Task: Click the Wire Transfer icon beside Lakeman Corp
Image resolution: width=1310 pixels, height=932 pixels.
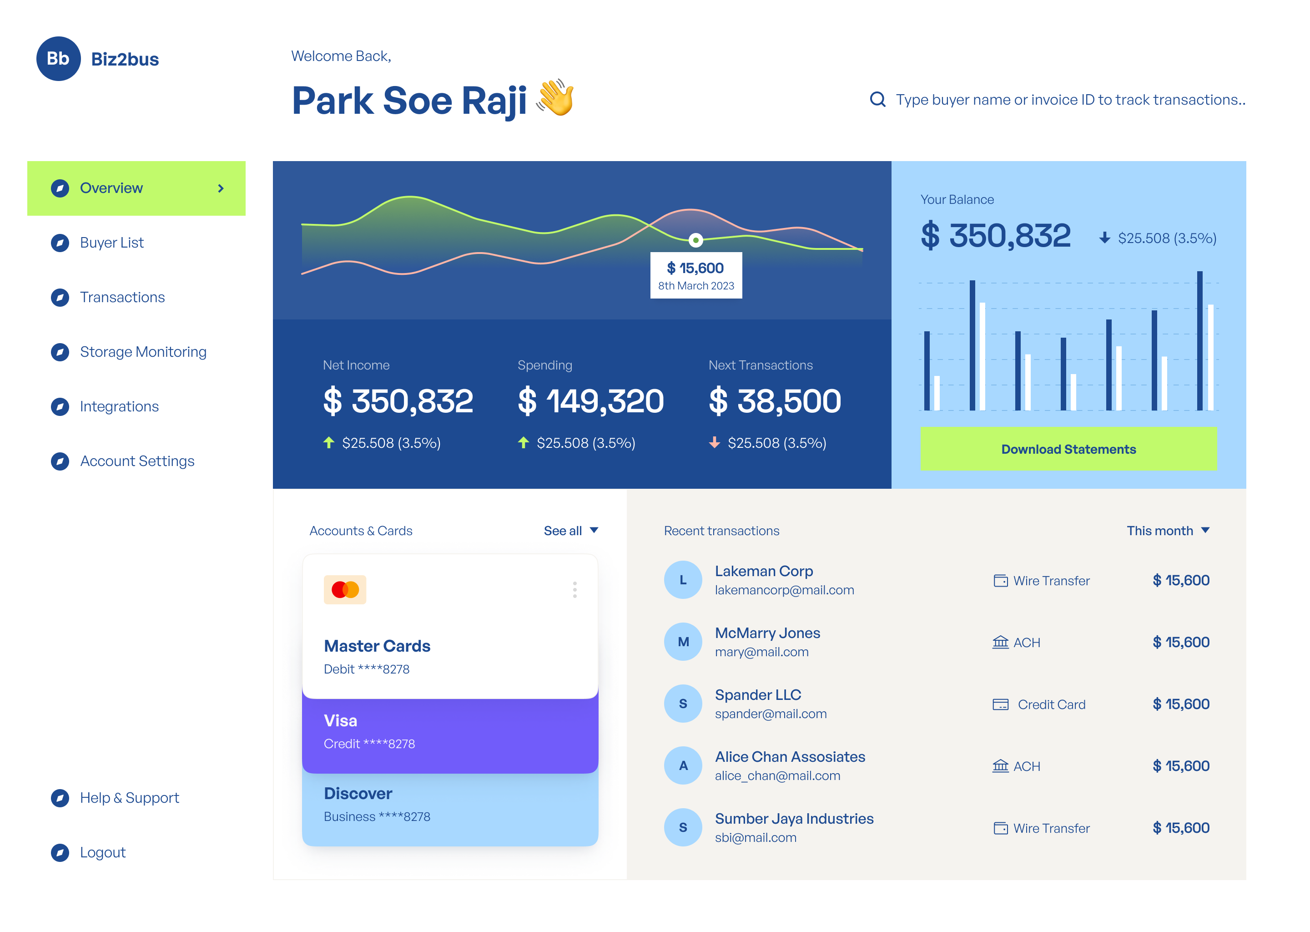Action: (x=1001, y=580)
